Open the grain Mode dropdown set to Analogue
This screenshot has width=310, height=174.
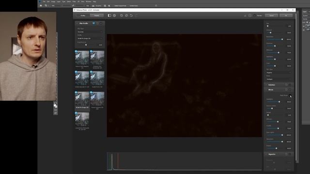(x=279, y=79)
